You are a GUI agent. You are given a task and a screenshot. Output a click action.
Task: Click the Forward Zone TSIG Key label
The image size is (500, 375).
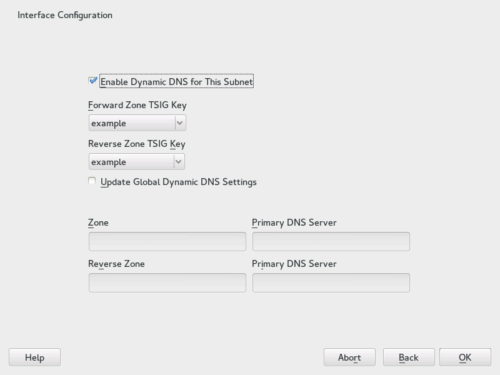(137, 105)
